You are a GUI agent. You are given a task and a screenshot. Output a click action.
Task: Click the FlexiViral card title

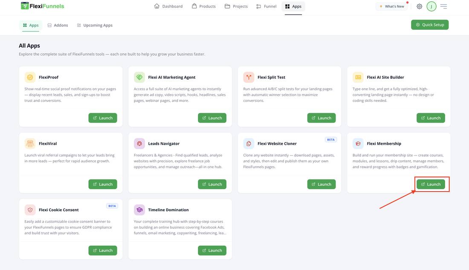(48, 144)
